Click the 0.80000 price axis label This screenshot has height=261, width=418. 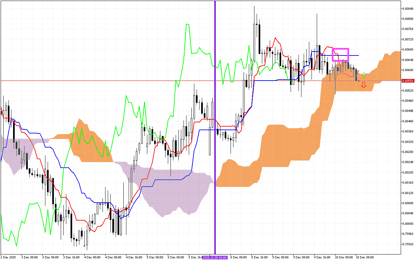tap(408, 223)
